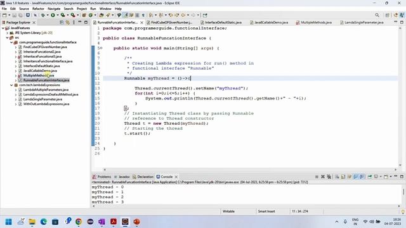406x228 pixels.
Task: Open File Explorer from the taskbar
Action: pyautogui.click(x=32, y=222)
